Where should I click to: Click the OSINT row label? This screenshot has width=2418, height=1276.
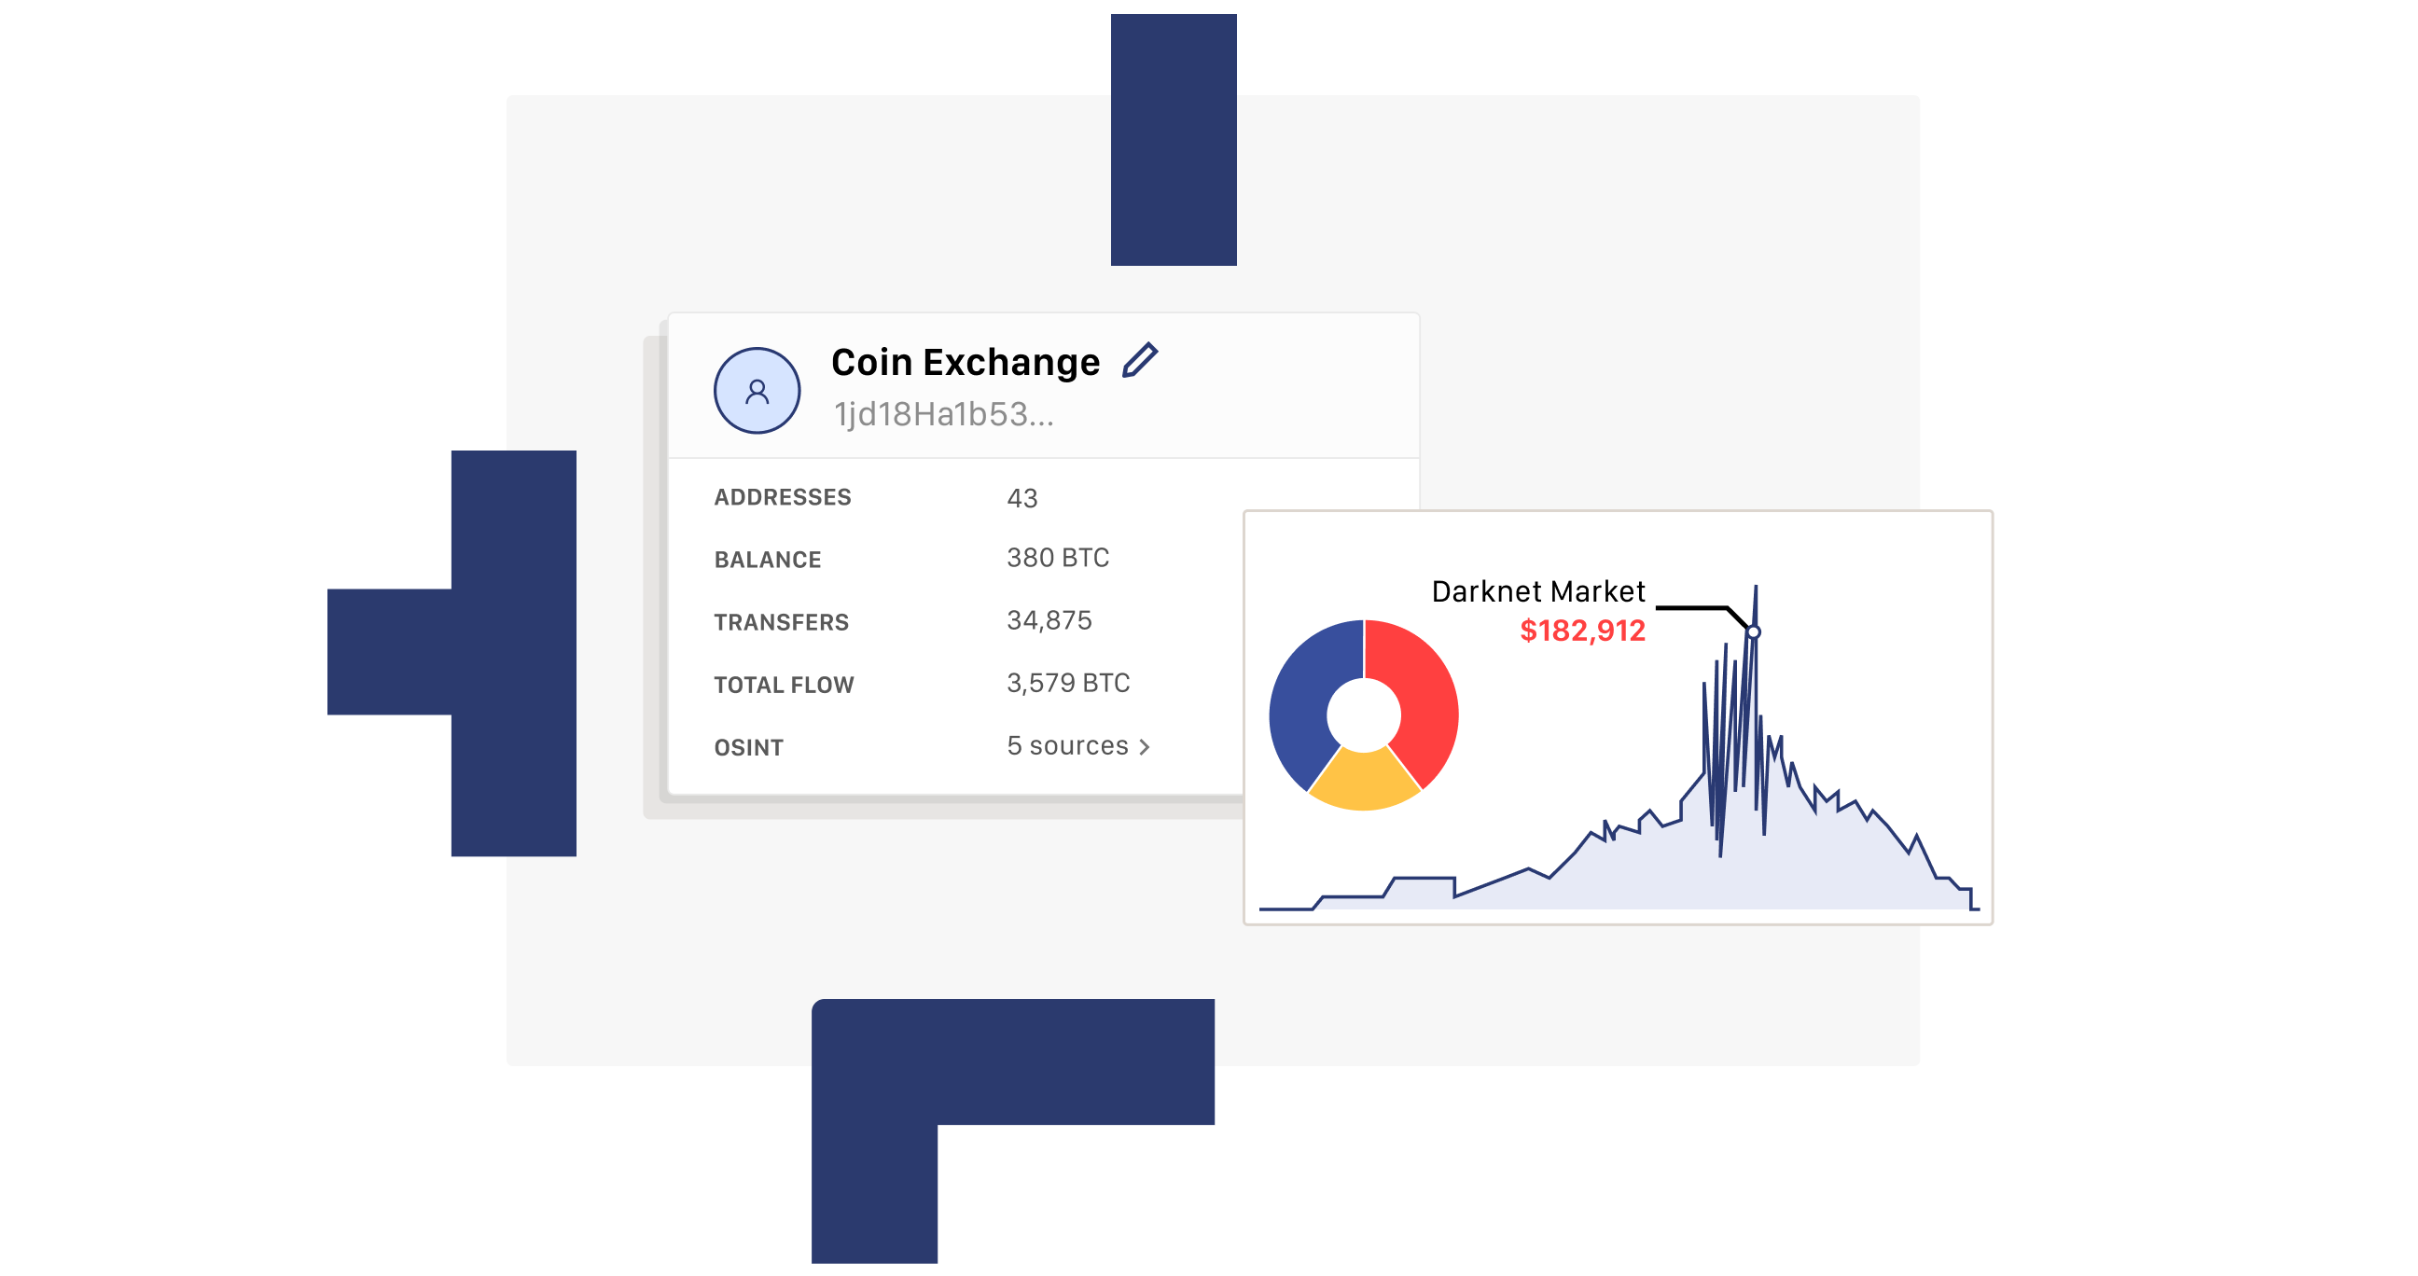click(748, 748)
